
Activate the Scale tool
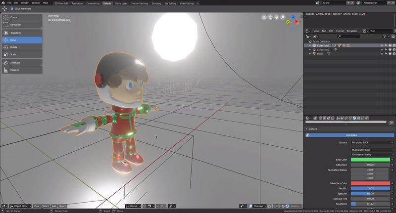pyautogui.click(x=22, y=54)
